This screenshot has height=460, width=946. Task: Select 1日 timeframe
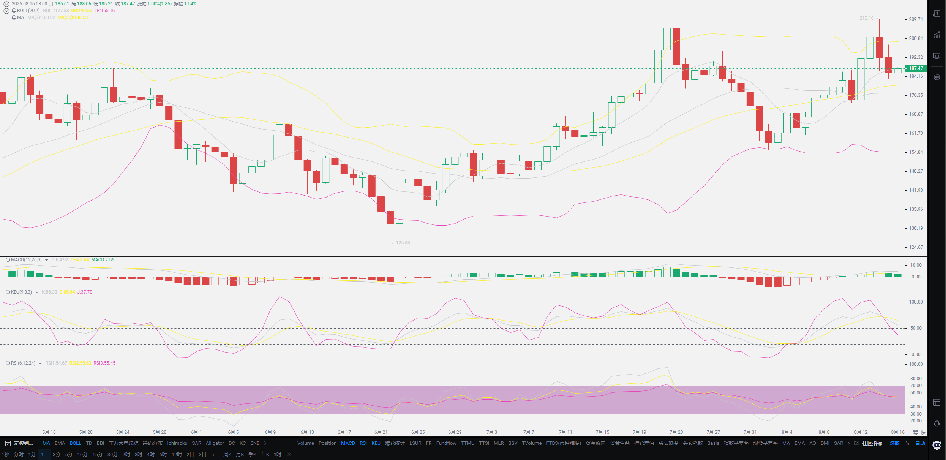44,455
